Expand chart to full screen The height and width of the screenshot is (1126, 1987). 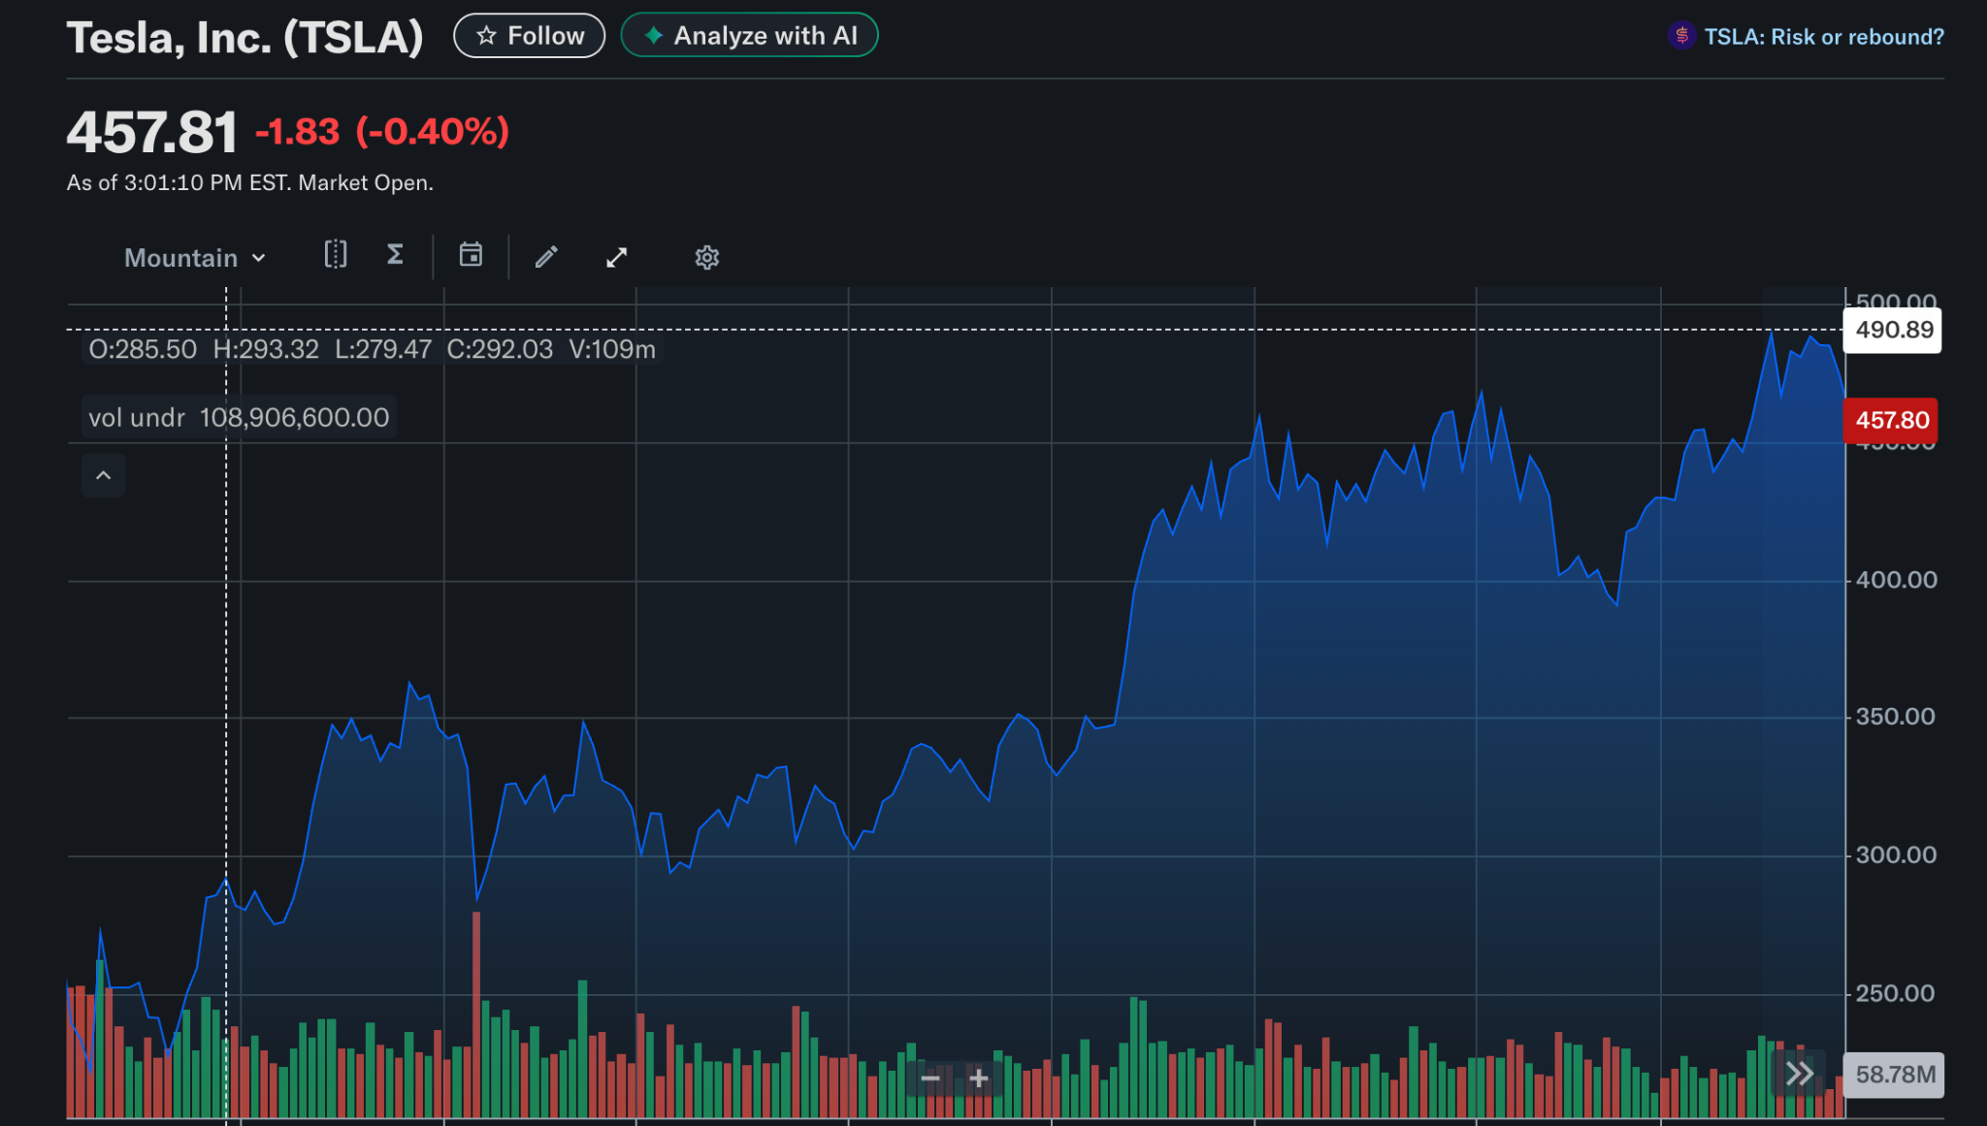(x=616, y=257)
